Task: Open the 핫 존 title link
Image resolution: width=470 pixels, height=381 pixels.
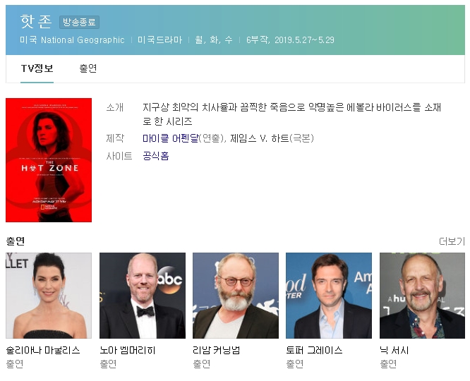Action: pos(36,21)
